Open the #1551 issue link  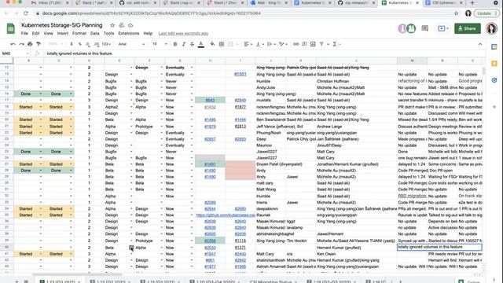tap(240, 74)
